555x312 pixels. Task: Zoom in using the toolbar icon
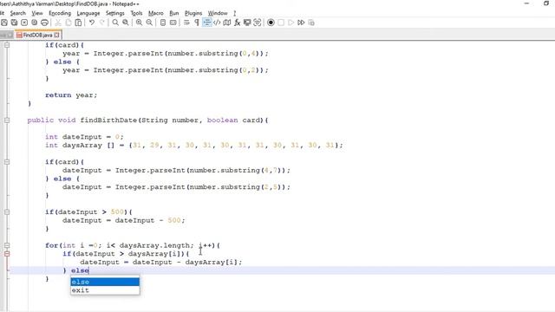(139, 23)
